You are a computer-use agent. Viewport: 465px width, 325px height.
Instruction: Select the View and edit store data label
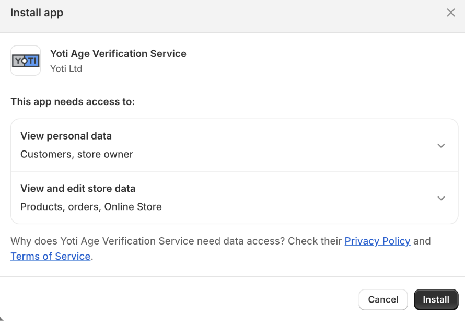pos(78,189)
